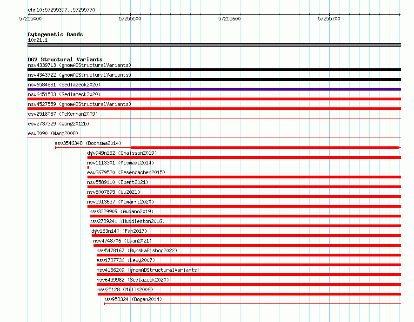Viewport: 414px width, 322px height.
Task: Click the red bar of nsv25128
Action: point(249,294)
